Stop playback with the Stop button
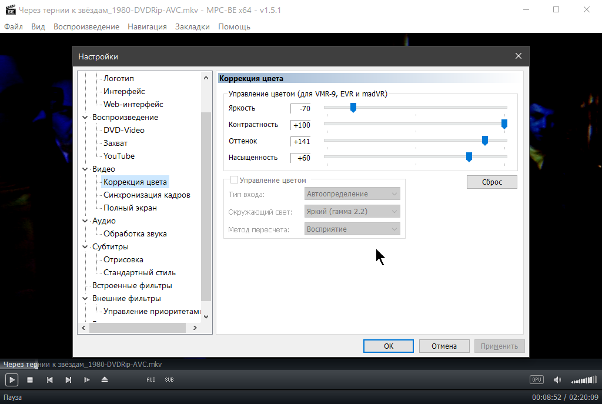602x404 pixels. pyautogui.click(x=30, y=380)
